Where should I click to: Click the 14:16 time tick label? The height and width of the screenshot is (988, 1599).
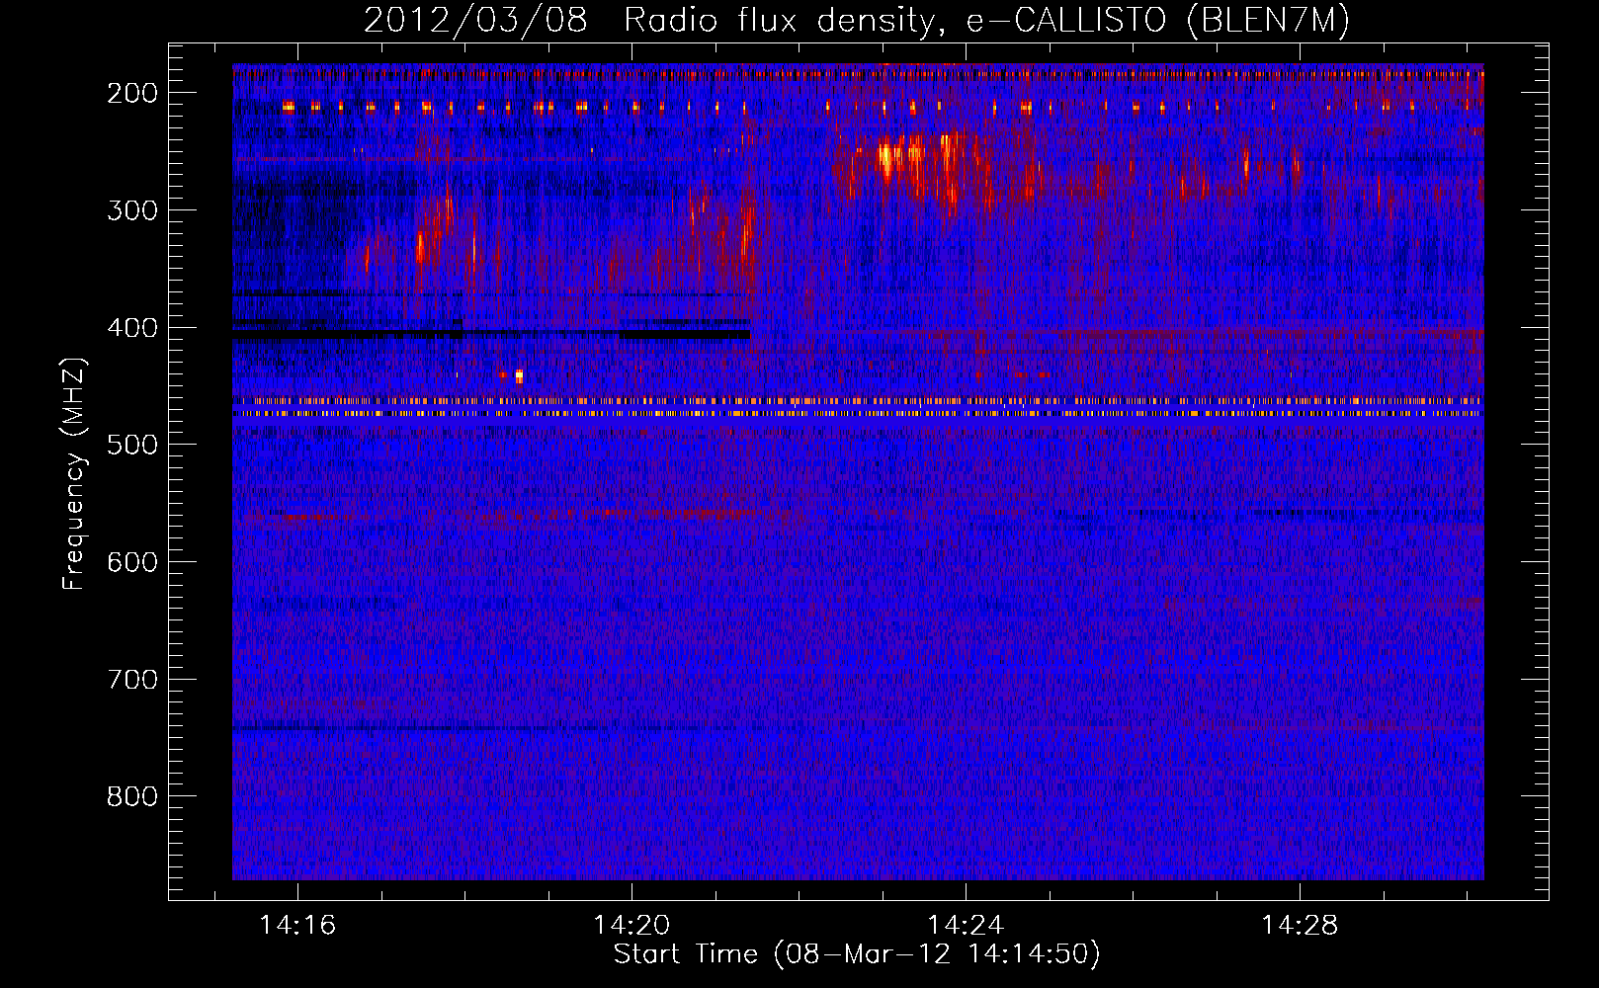click(x=297, y=925)
